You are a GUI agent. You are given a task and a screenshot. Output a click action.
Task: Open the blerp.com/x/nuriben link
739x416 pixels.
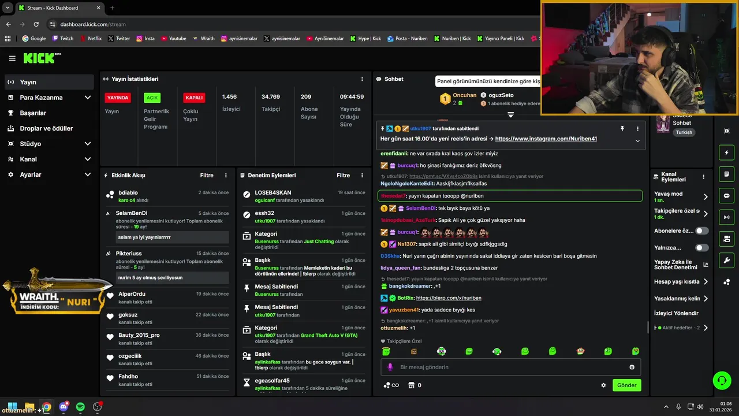(x=449, y=298)
